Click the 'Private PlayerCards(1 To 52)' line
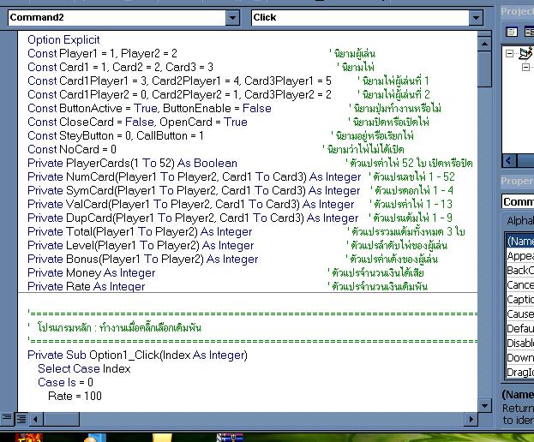 [x=132, y=163]
